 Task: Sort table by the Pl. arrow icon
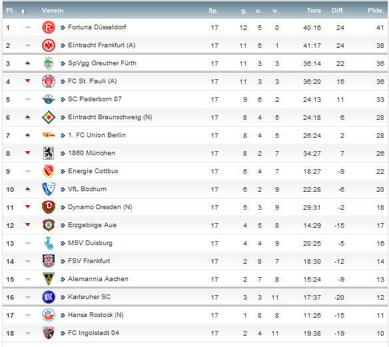tap(23, 11)
